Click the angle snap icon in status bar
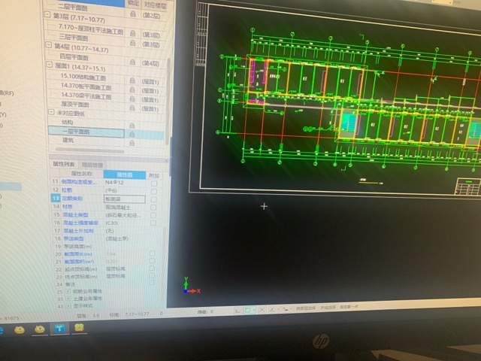 272,310
